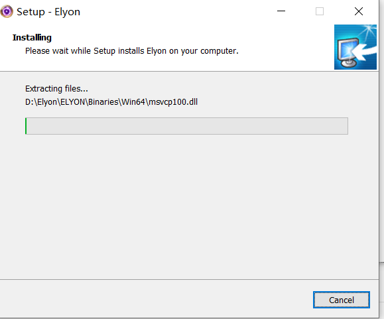Click the "Extracting files..." status label

click(x=56, y=89)
